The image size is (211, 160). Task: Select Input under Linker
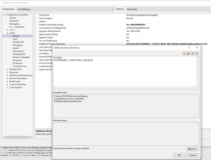15,39
